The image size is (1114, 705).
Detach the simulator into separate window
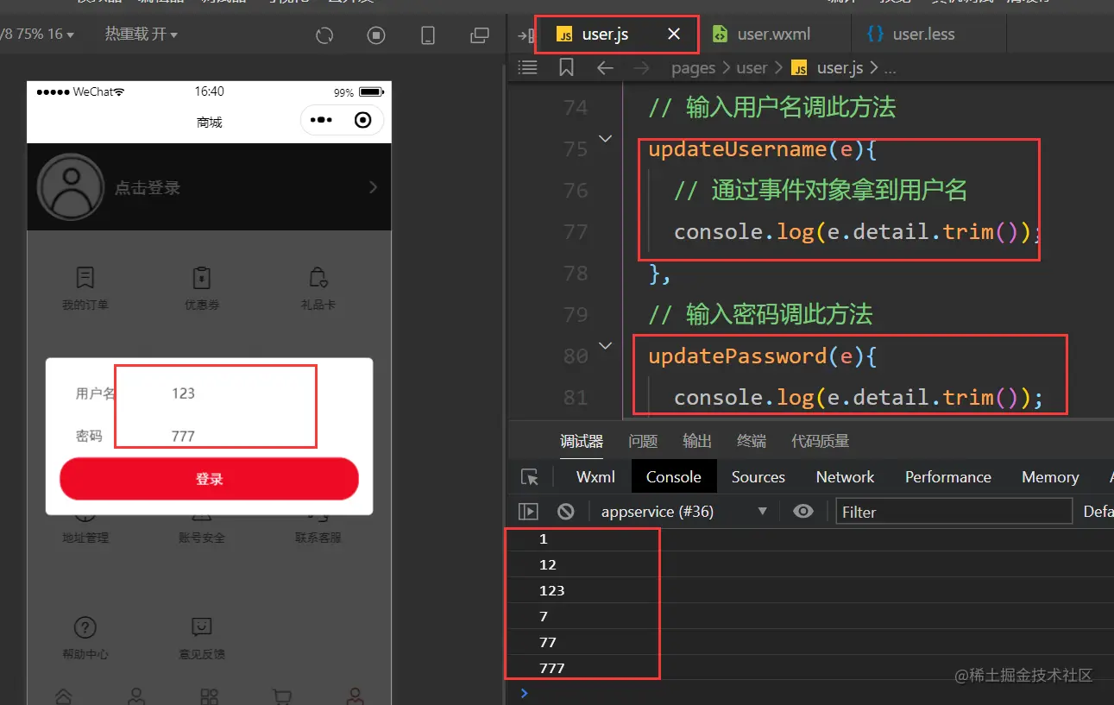(479, 35)
